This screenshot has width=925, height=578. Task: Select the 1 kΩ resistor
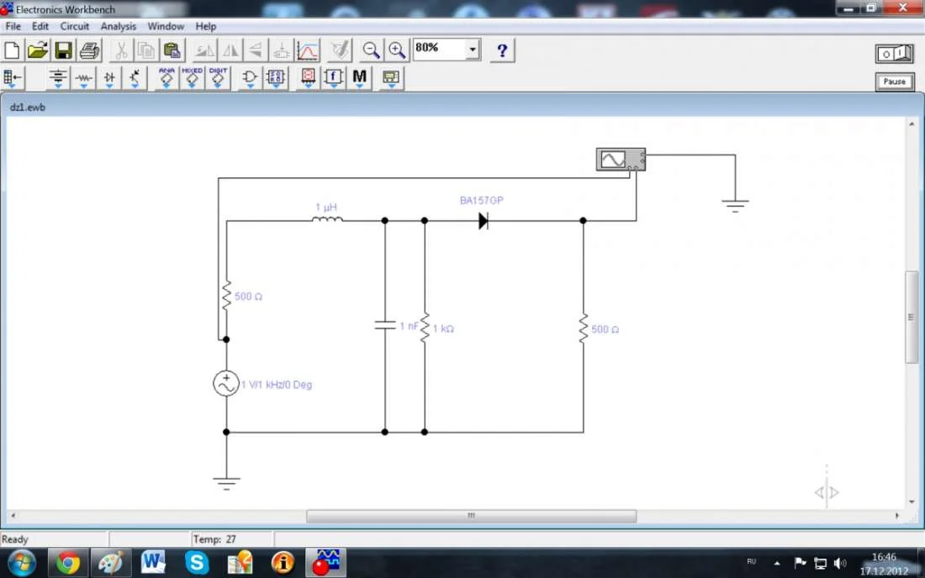point(425,328)
